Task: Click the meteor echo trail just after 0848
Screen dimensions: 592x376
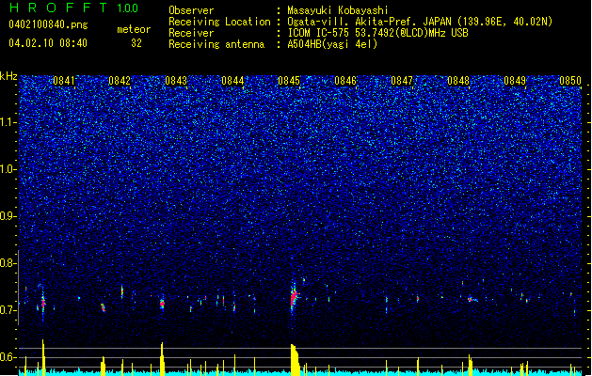Action: pos(472,300)
